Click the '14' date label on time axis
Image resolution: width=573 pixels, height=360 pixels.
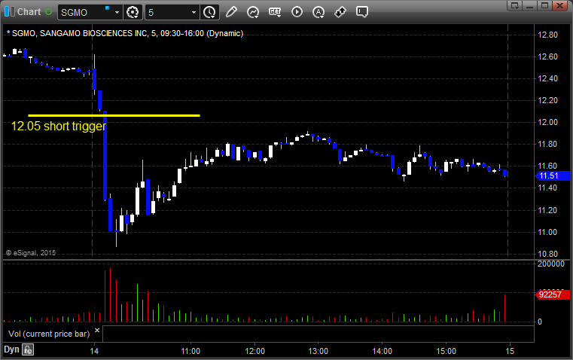pos(94,351)
